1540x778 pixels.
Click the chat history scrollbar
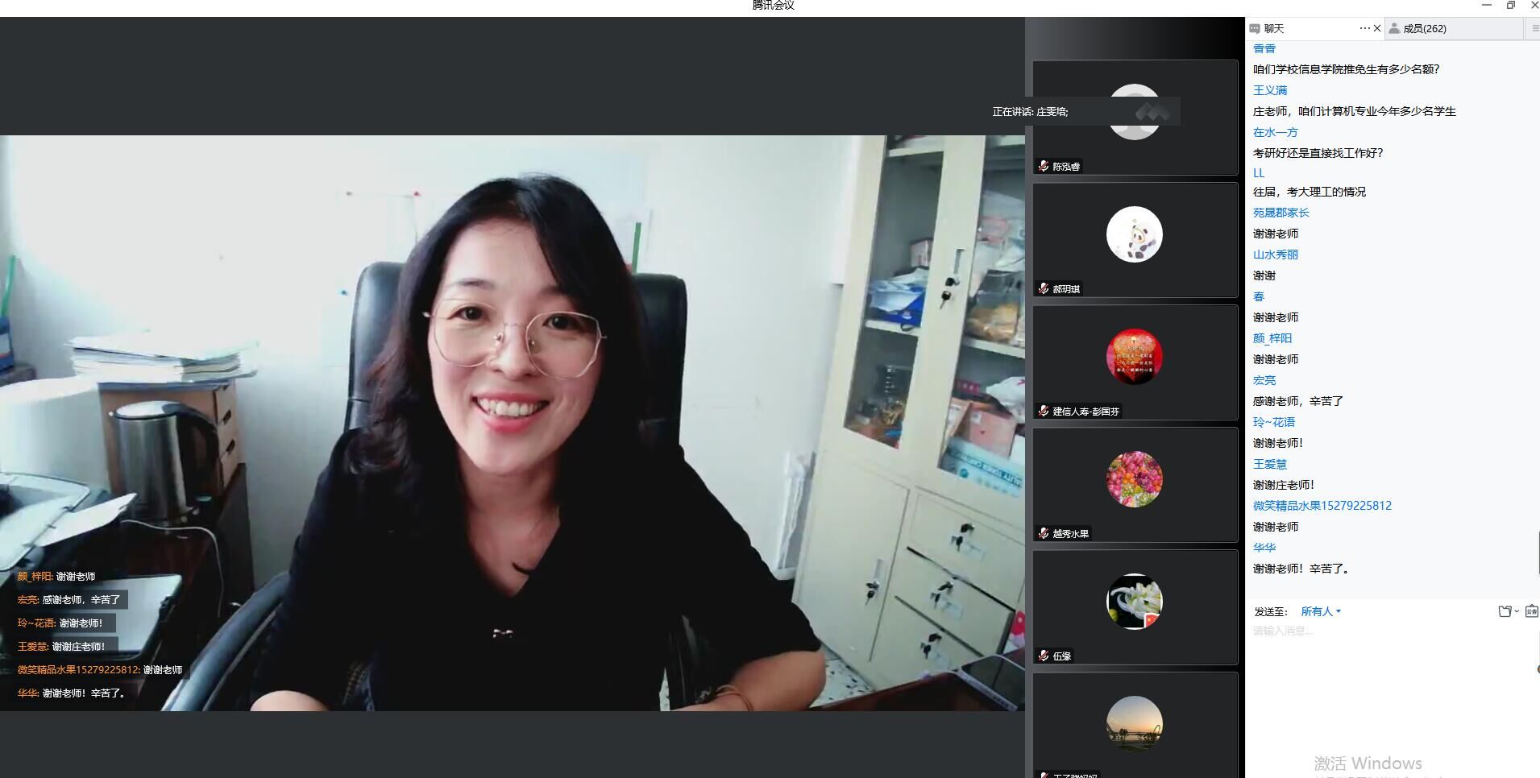point(1538,552)
